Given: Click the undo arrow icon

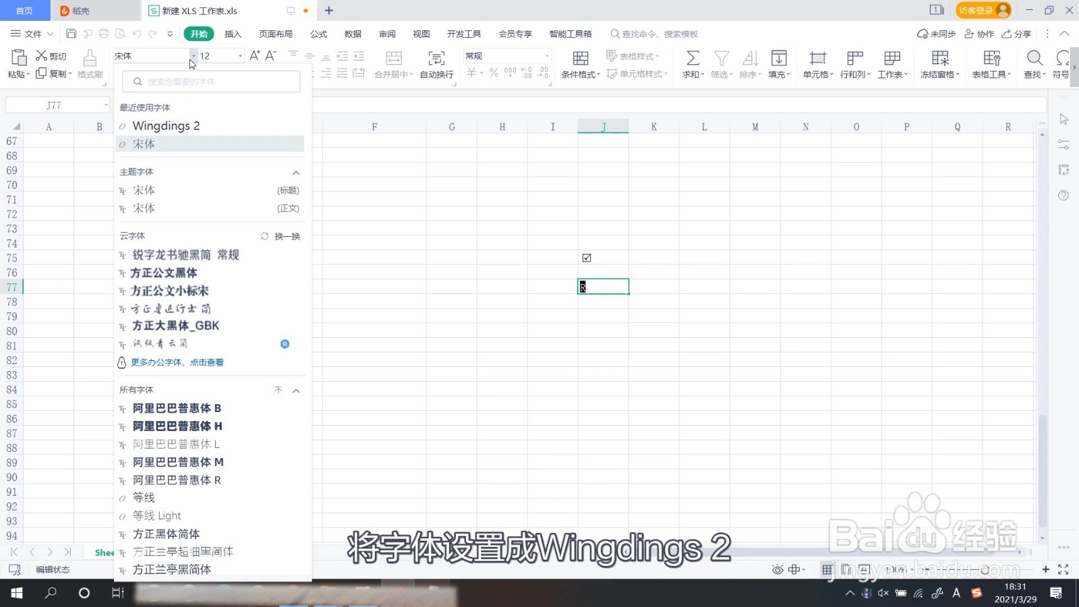Looking at the screenshot, I should tap(137, 34).
